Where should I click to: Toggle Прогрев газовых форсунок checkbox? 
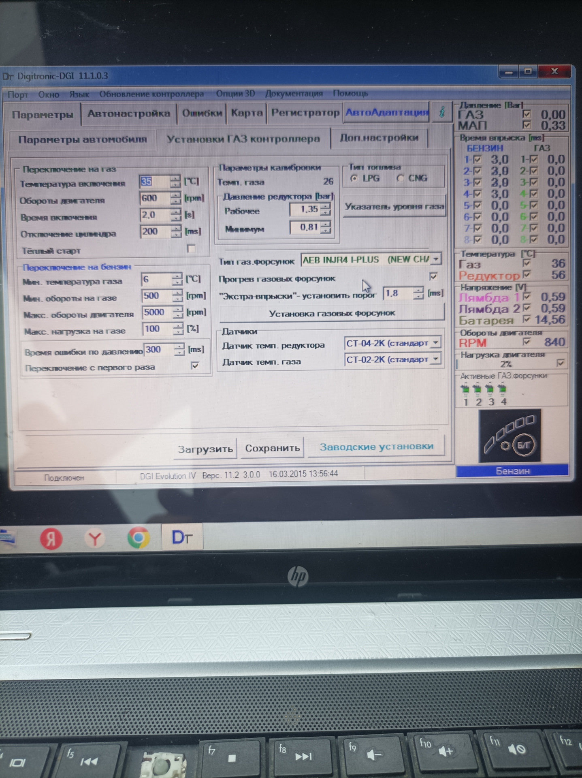[433, 276]
